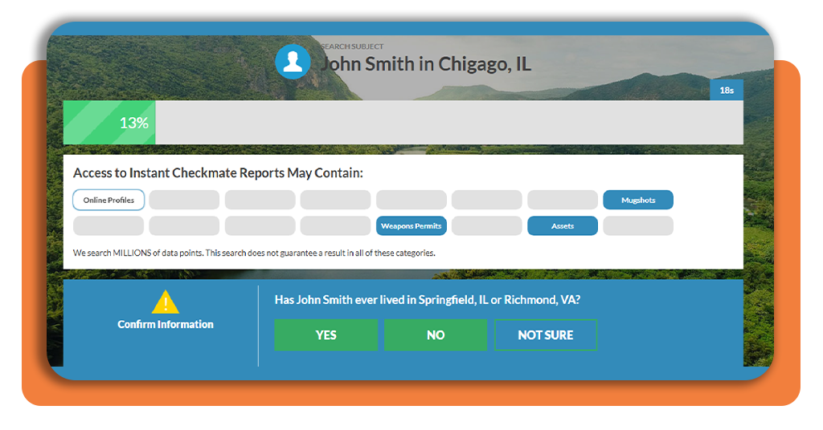Choose the NOT SURE button
Image resolution: width=823 pixels, height=430 pixels.
(546, 335)
